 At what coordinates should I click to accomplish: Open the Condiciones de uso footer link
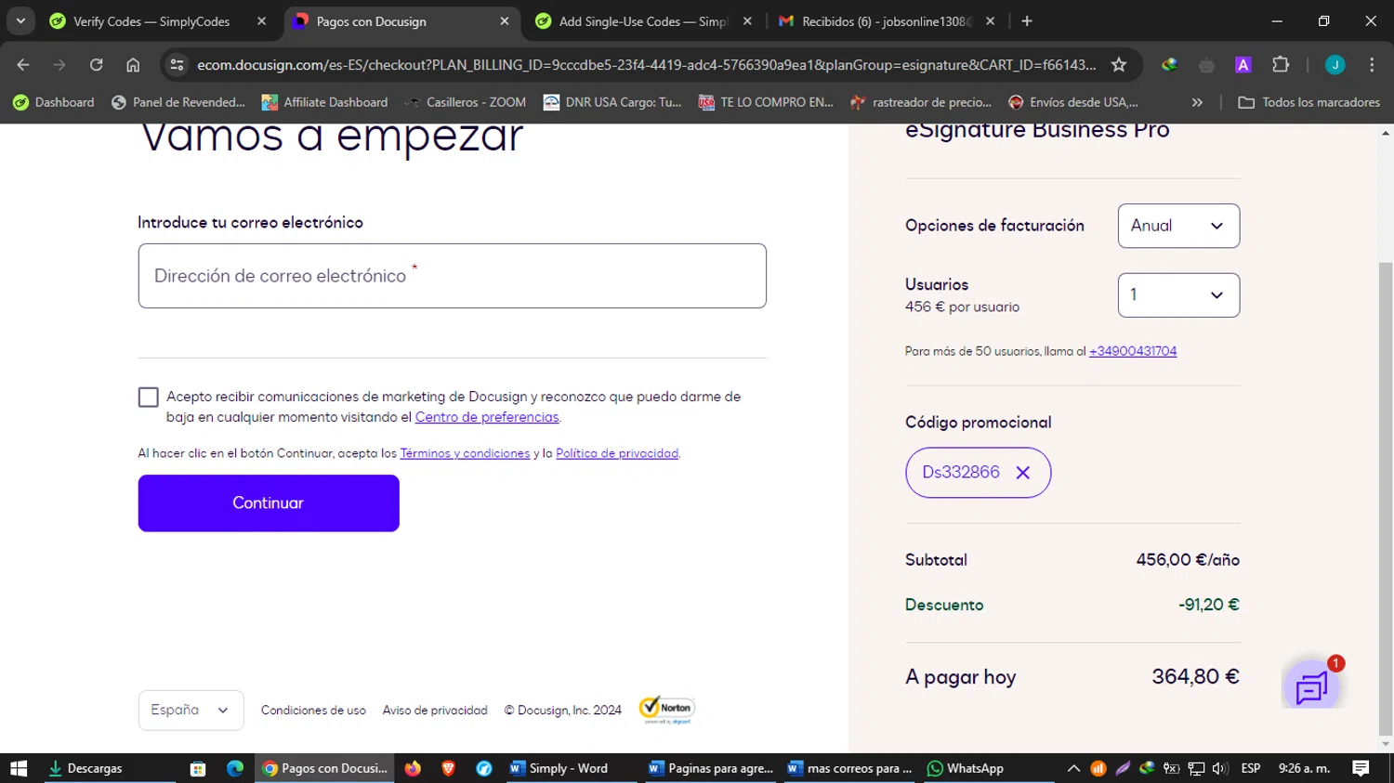click(313, 711)
